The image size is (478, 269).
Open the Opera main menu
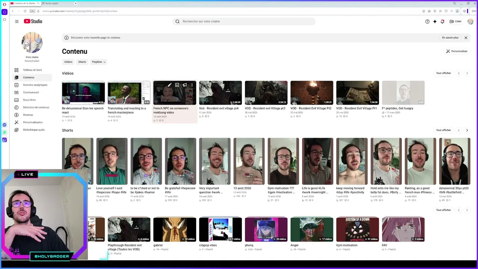click(x=4, y=4)
